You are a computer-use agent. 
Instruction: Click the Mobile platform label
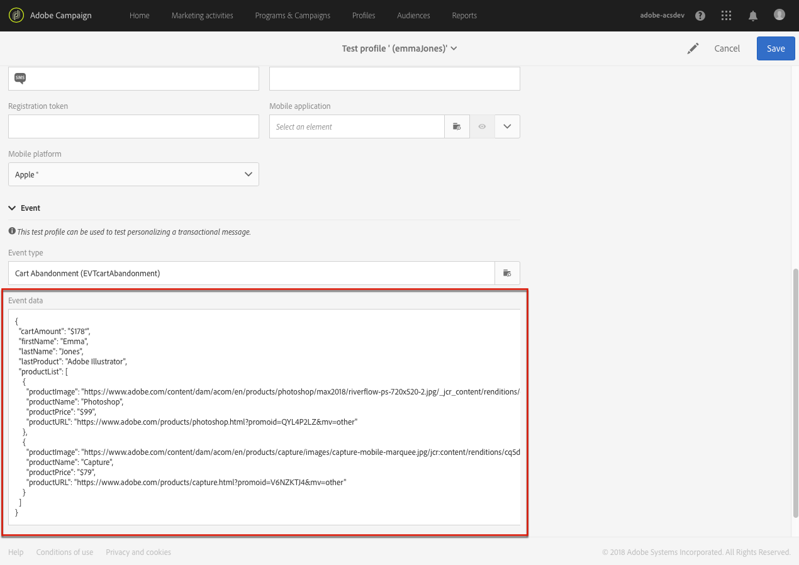[x=35, y=154]
